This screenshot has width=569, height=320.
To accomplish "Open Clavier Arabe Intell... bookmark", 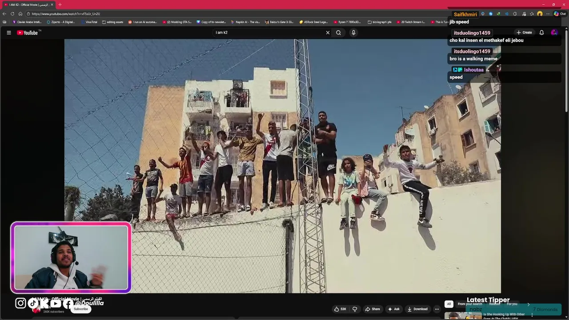I will [27, 22].
